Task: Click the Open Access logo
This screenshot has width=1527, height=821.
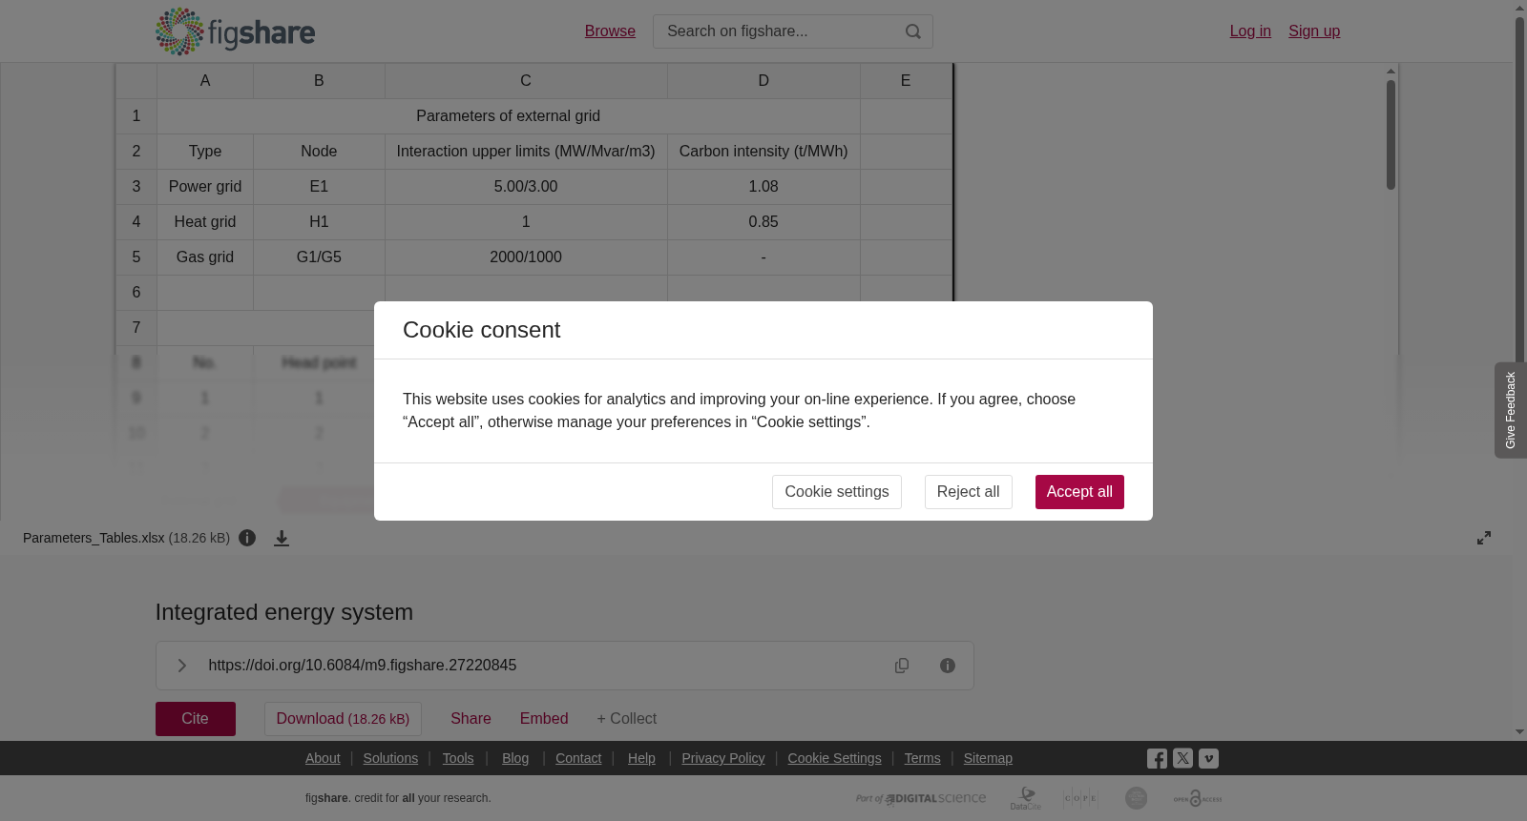Action: pyautogui.click(x=1198, y=798)
